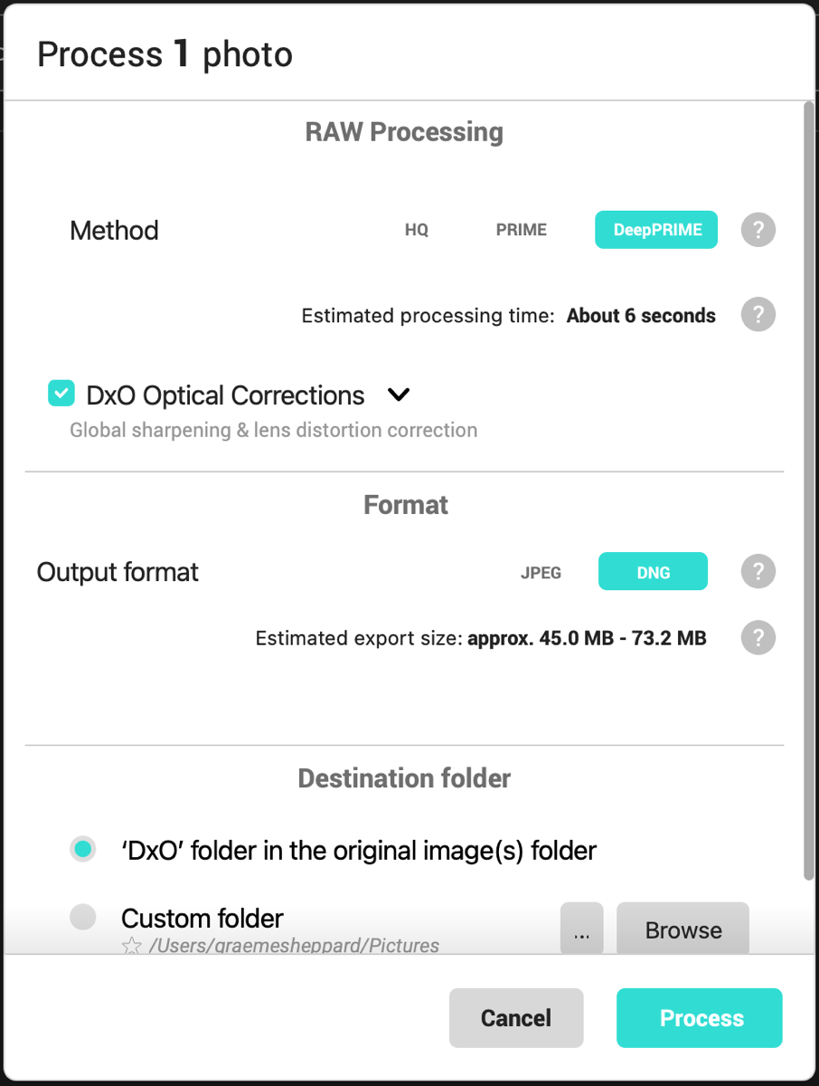Screen dimensions: 819x1086
Task: Select the Custom folder radio button
Action: pyautogui.click(x=83, y=918)
